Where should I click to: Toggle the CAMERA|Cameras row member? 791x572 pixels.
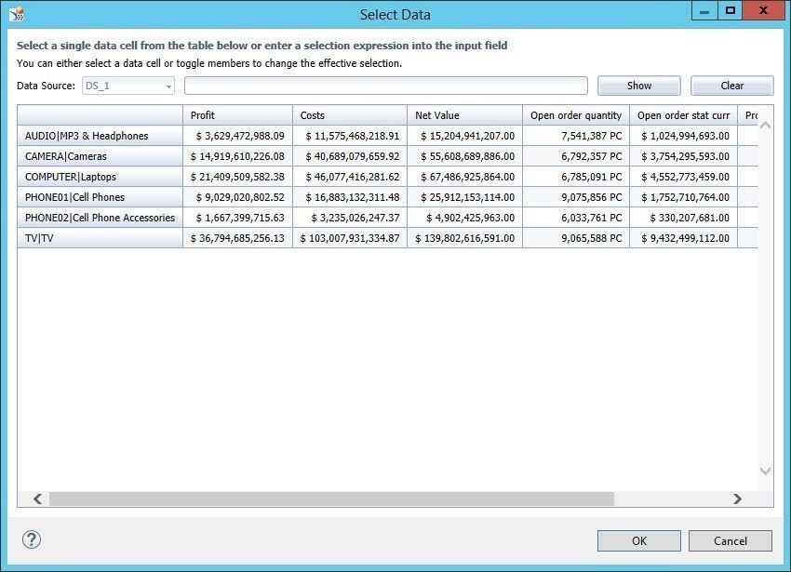(100, 156)
